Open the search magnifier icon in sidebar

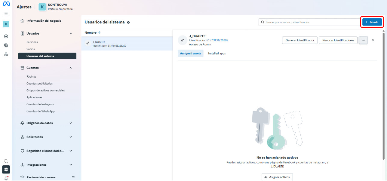[x=6, y=161]
